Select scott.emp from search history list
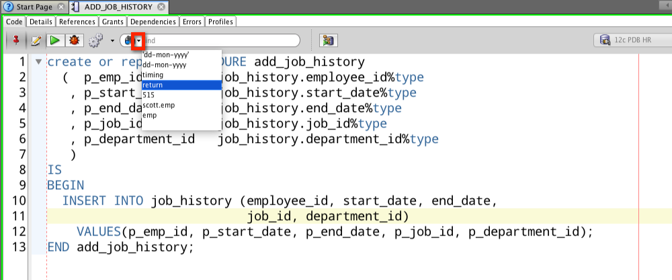The height and width of the screenshot is (280, 672). point(181,105)
